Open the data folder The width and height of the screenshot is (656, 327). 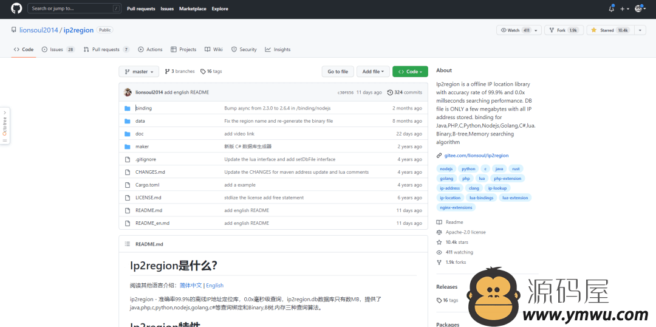[140, 121]
